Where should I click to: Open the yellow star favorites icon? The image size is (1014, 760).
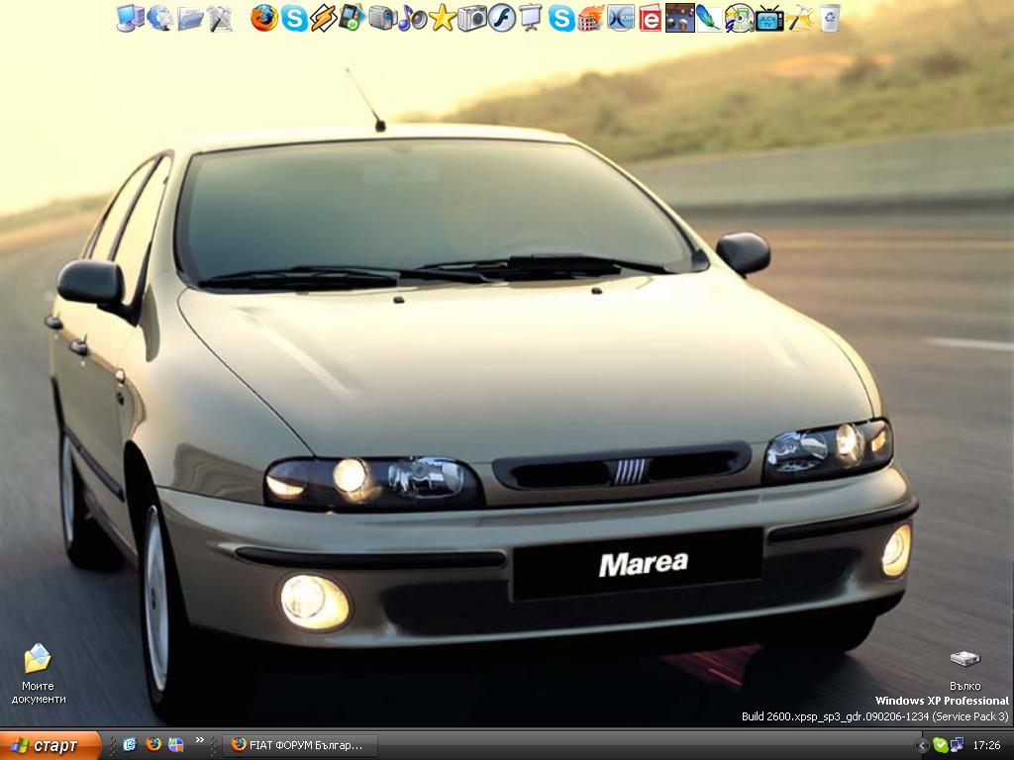443,18
